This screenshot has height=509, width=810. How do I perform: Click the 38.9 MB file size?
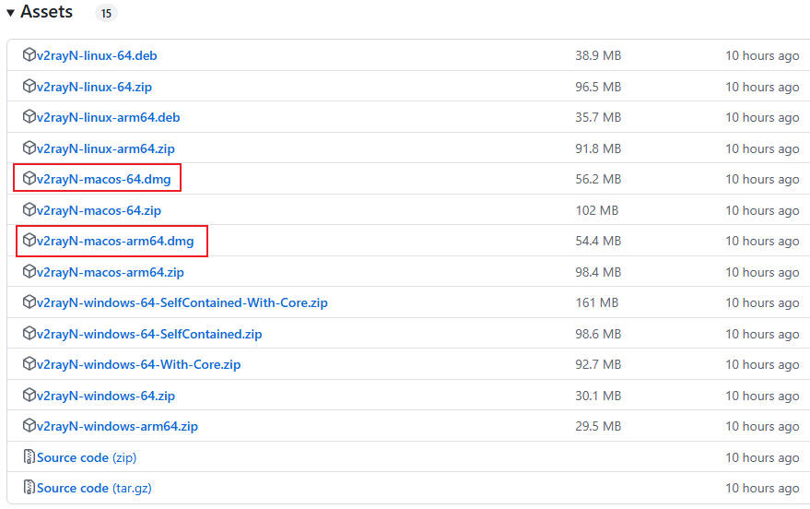tap(598, 55)
